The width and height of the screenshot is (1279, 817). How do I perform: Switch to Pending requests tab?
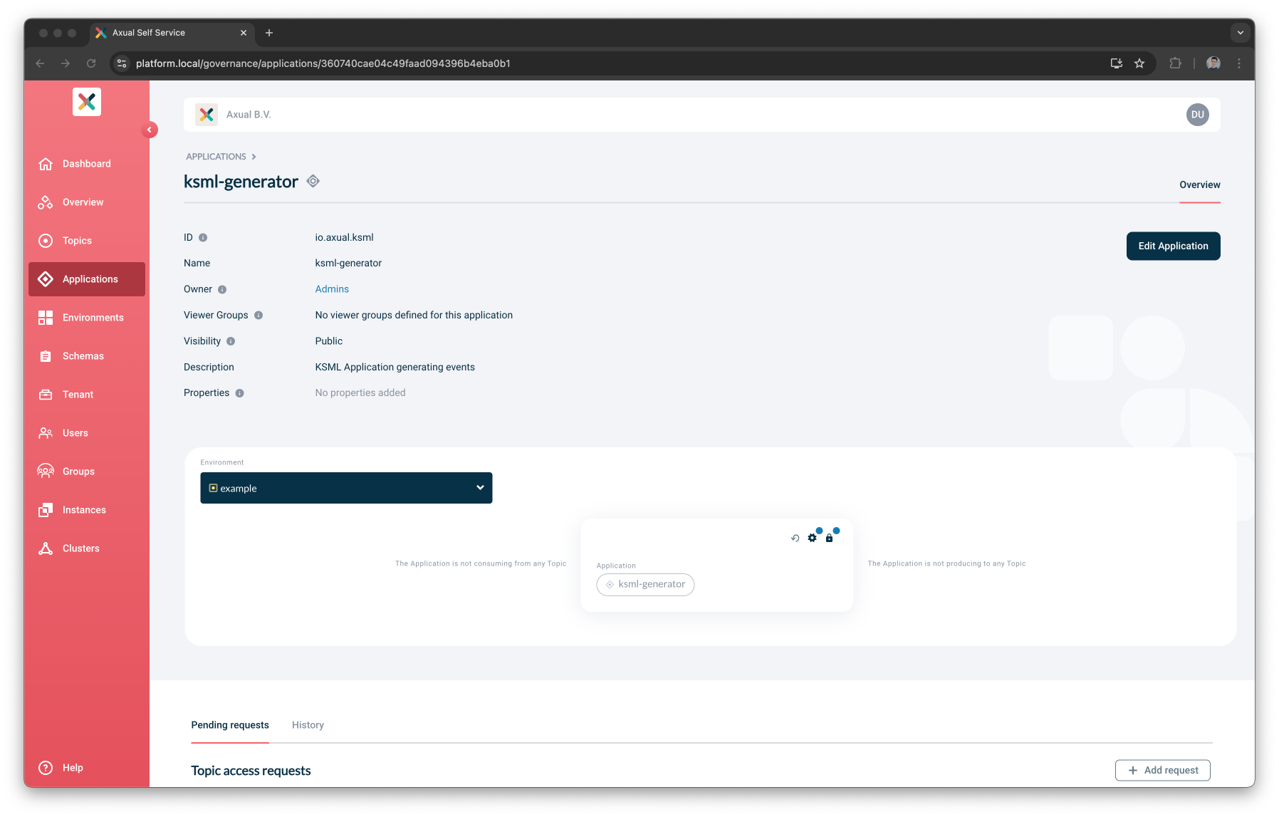pyautogui.click(x=230, y=725)
